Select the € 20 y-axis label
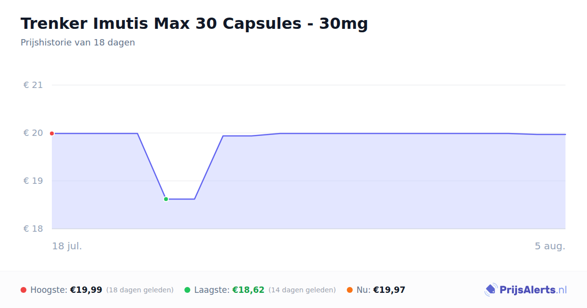The image size is (587, 308). click(x=33, y=133)
